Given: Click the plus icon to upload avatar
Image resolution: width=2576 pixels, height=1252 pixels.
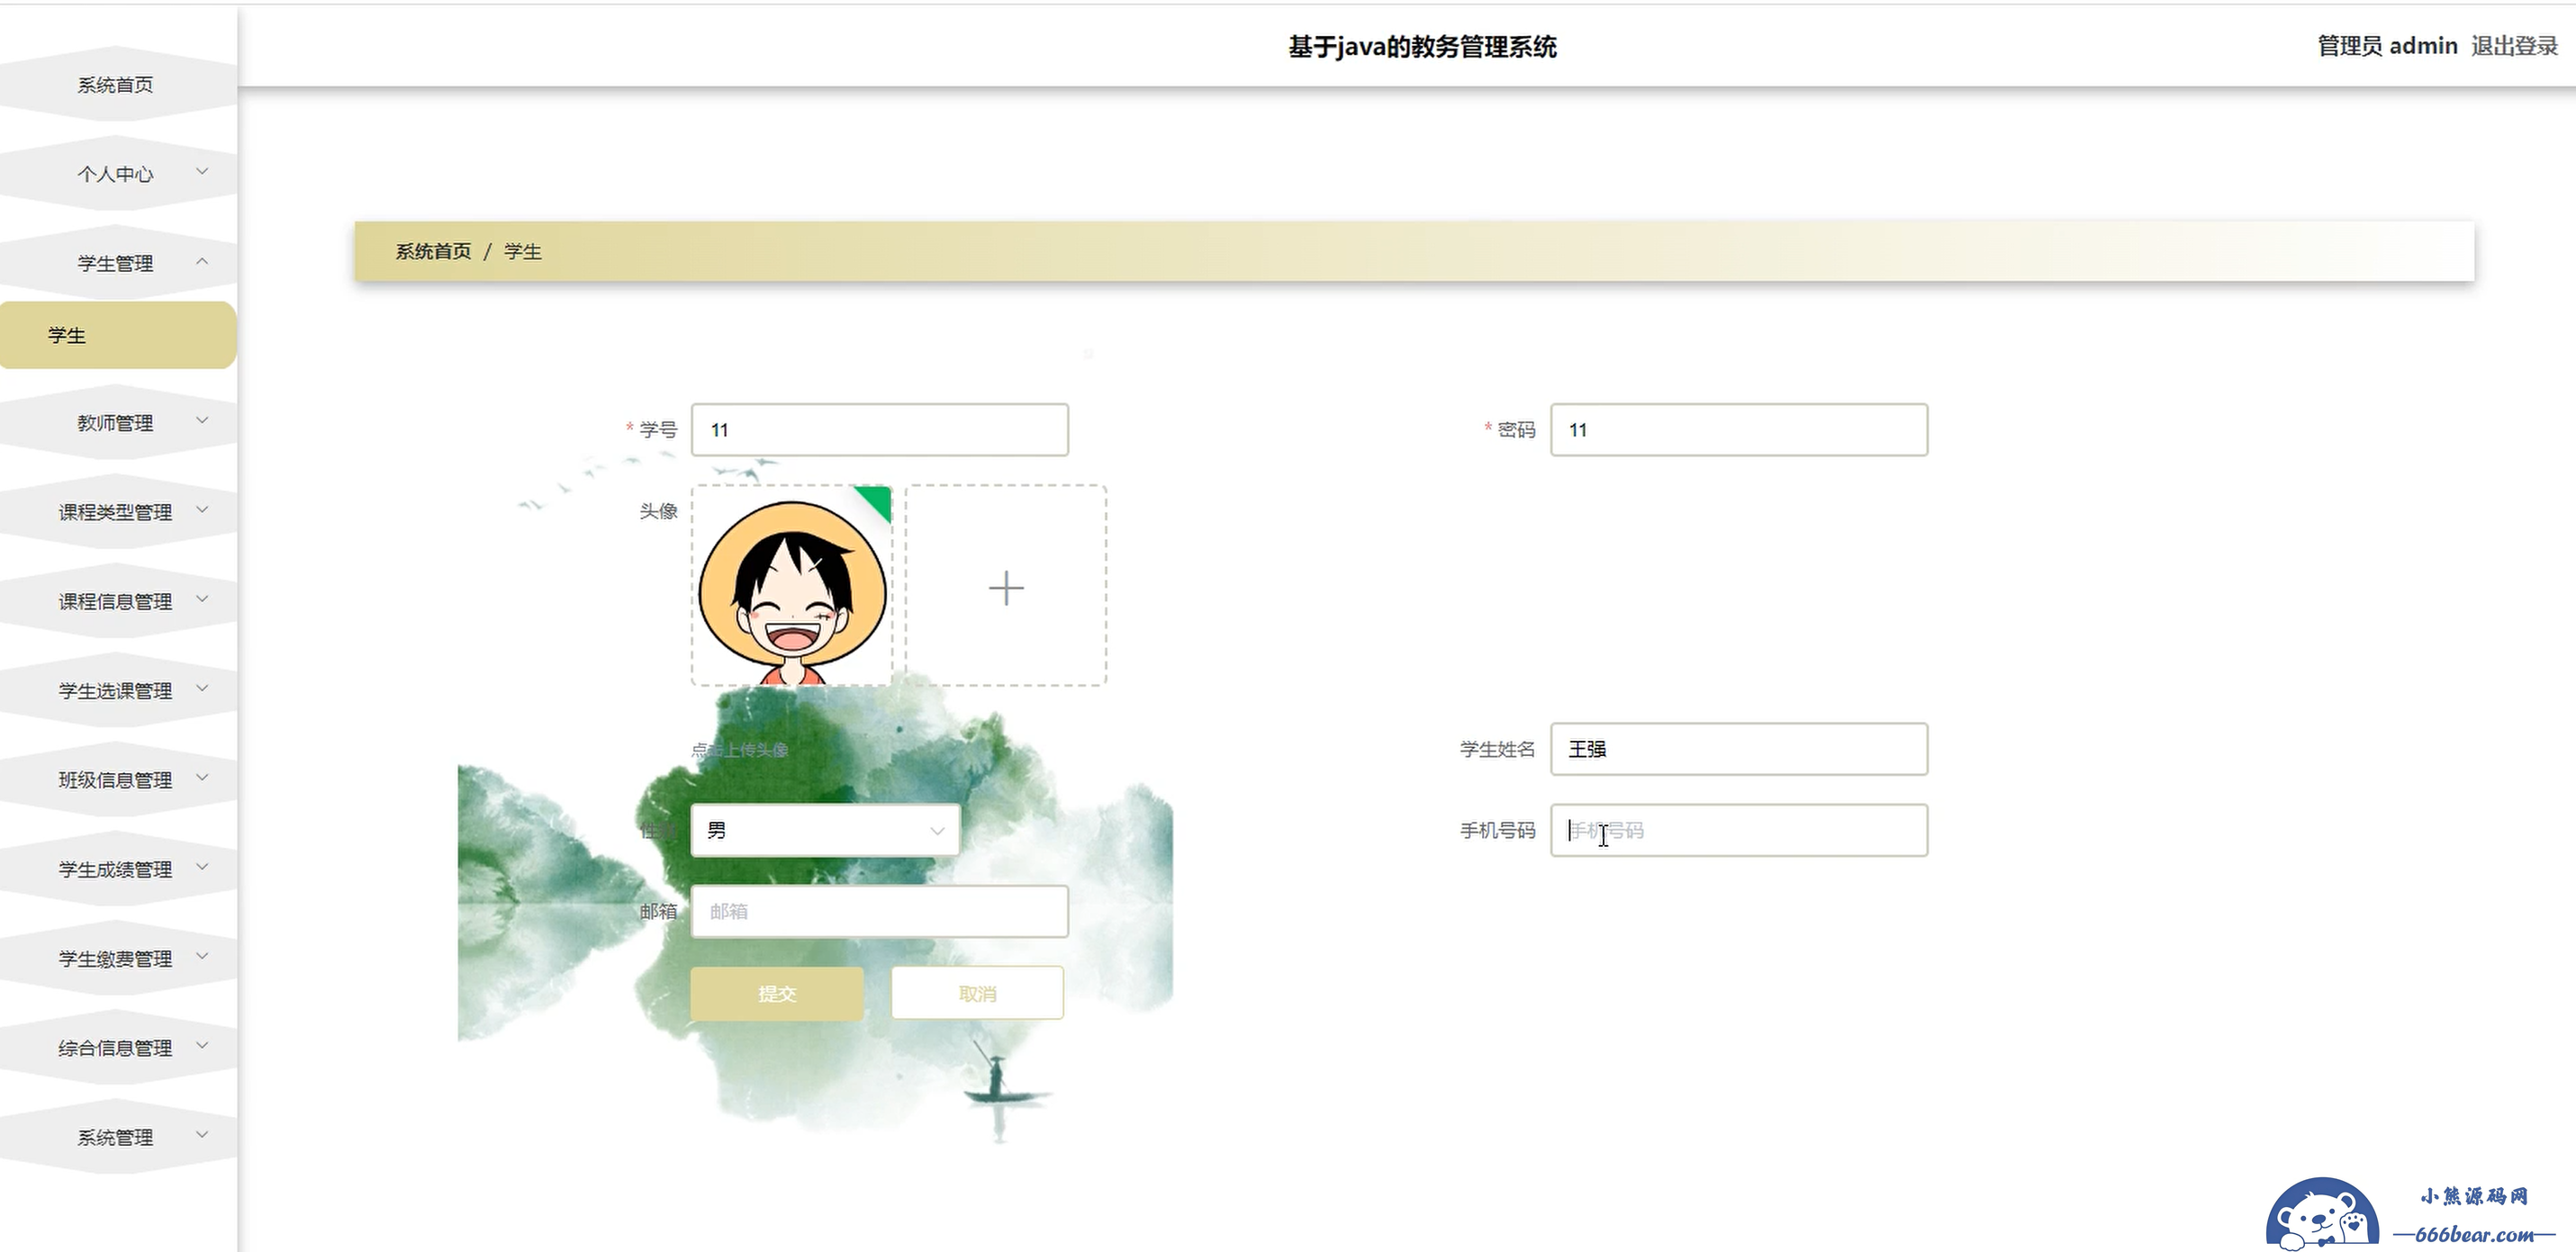Looking at the screenshot, I should pos(1005,587).
